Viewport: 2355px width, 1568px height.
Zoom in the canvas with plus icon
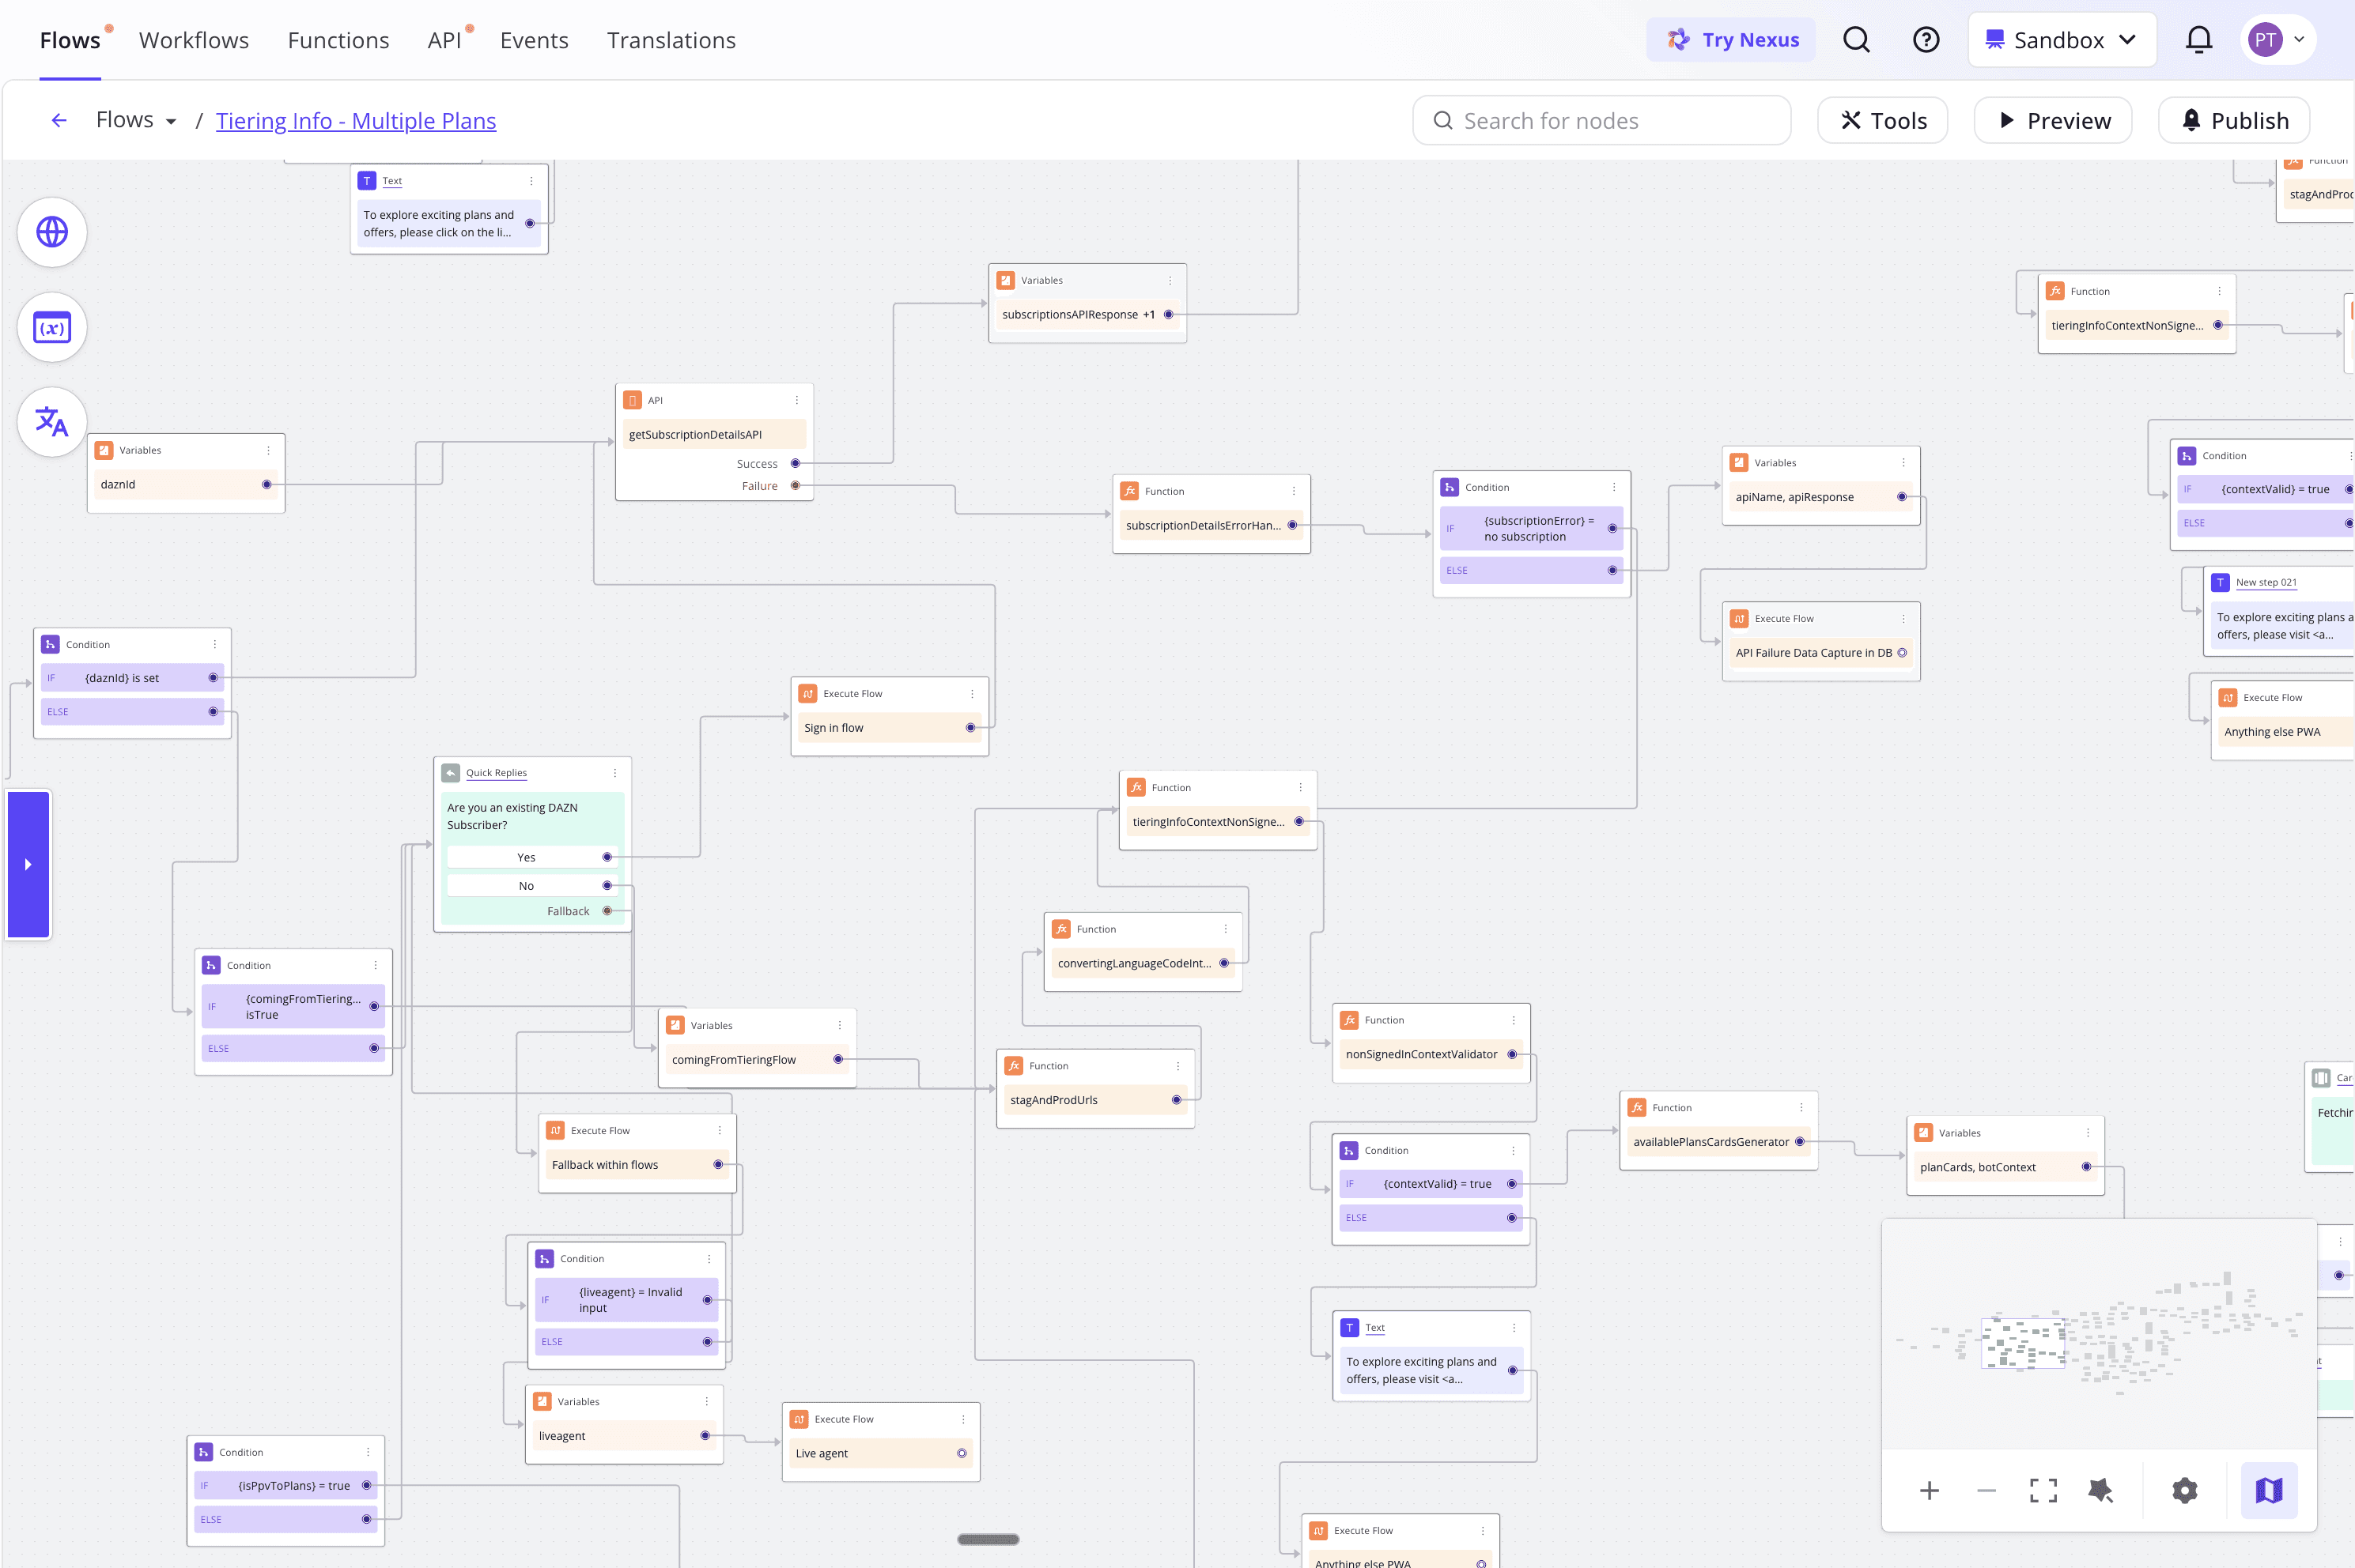tap(1929, 1490)
